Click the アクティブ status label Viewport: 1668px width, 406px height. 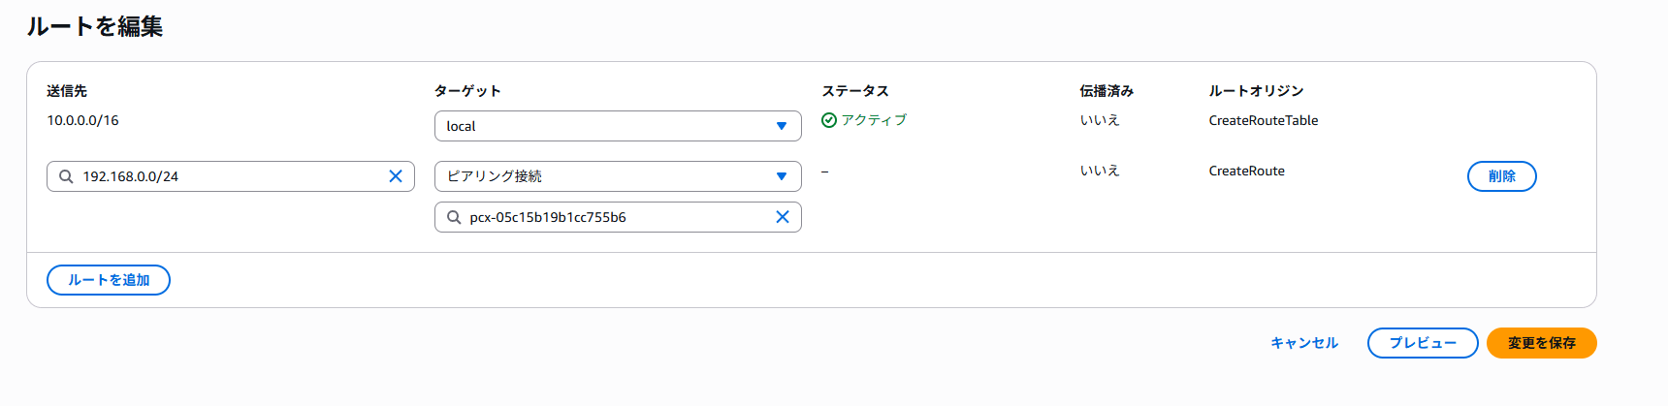(874, 120)
